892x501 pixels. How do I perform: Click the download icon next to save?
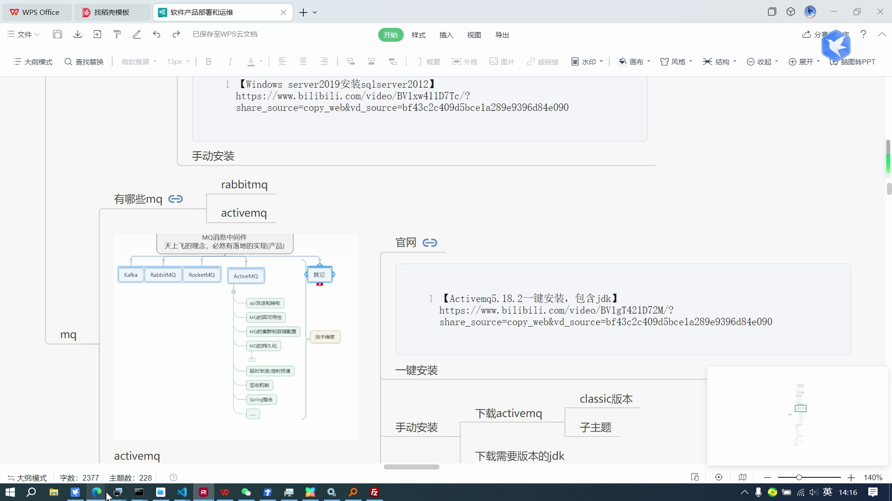[78, 34]
